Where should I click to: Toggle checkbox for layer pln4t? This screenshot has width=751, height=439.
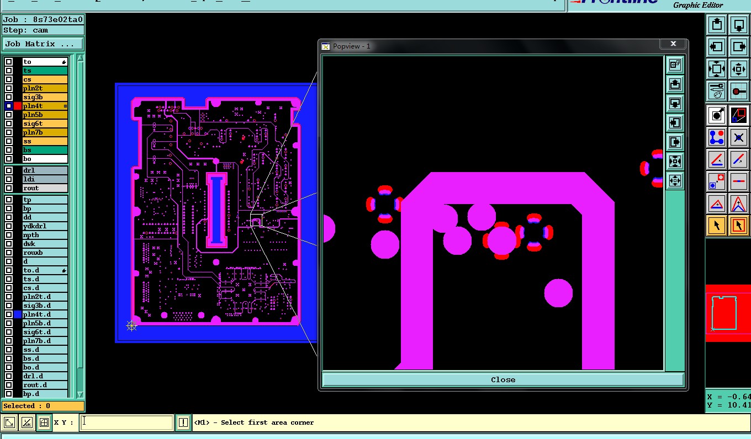pos(9,106)
